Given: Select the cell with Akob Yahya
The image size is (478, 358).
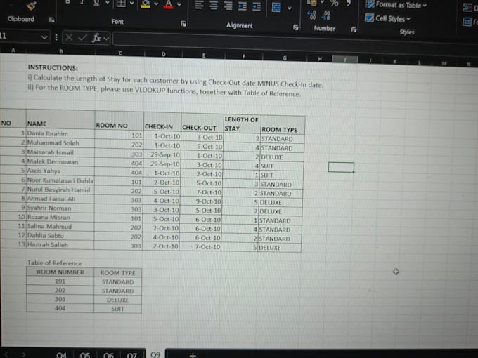Looking at the screenshot, I should pos(60,171).
